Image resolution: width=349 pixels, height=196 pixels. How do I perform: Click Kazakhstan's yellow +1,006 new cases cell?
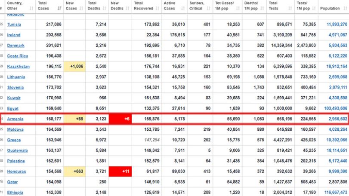[x=74, y=67]
